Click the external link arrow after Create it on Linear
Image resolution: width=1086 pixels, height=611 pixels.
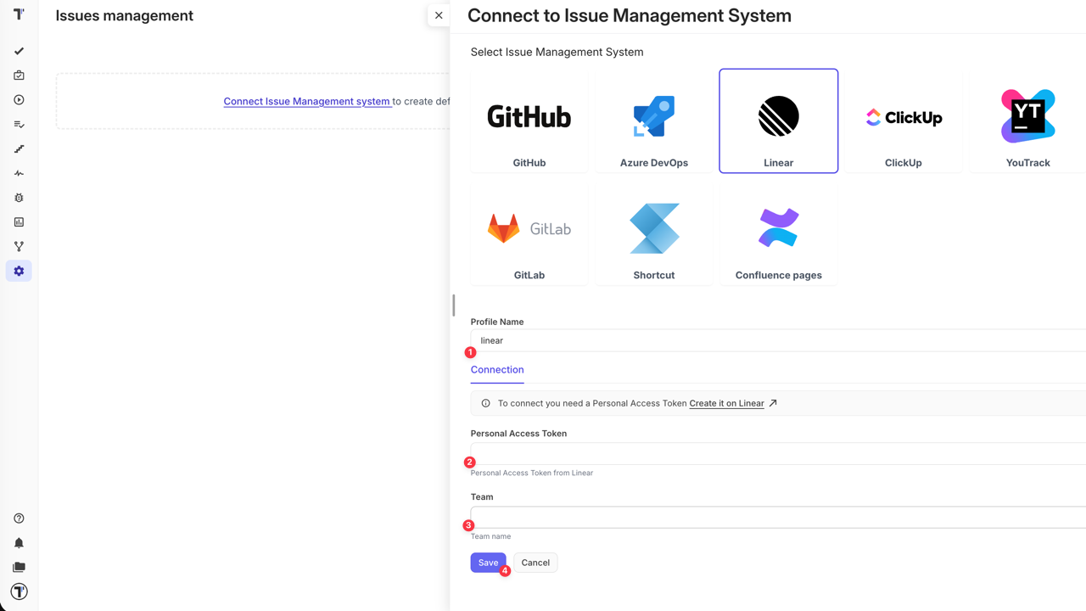click(x=773, y=403)
